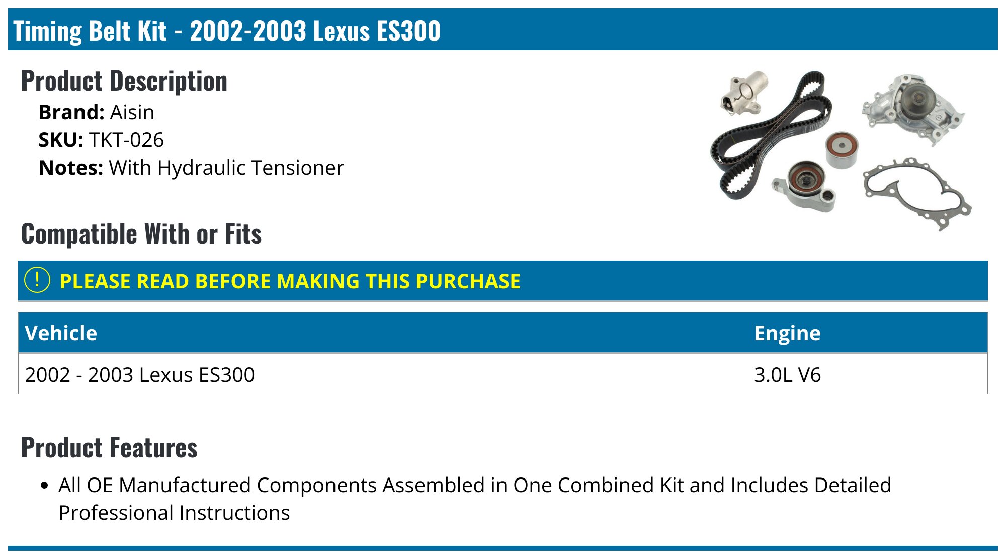Click the Timing Belt Kit title bar
The width and height of the screenshot is (1006, 559).
[x=226, y=31]
